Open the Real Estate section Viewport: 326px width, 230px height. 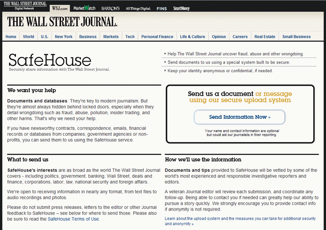pos(265,37)
